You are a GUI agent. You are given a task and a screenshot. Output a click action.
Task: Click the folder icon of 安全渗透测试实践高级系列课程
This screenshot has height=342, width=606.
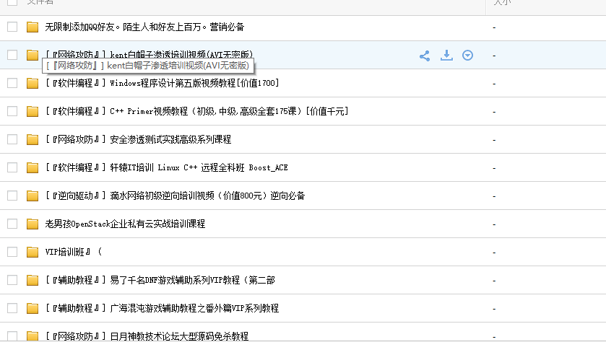[33, 139]
